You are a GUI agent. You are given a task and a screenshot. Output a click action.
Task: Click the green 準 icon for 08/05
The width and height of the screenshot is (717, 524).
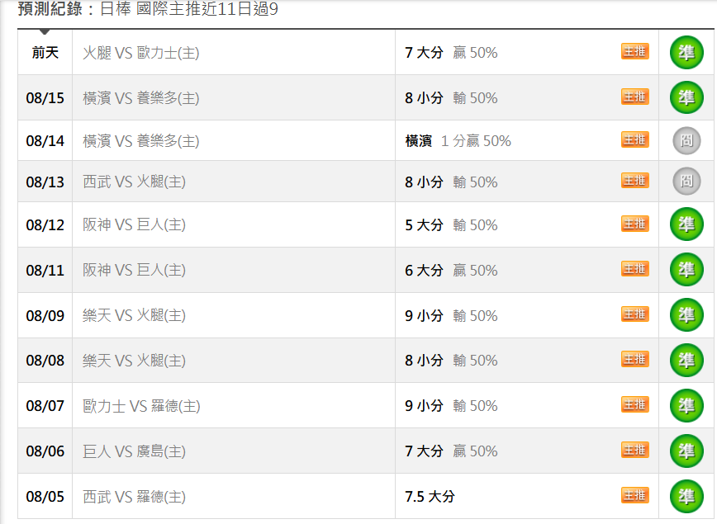click(686, 496)
